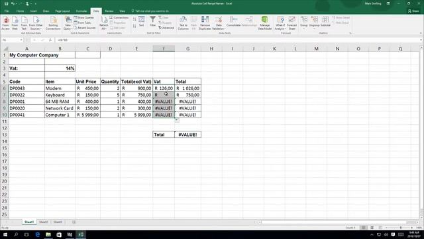Screen dimensions: 424x239
Task: Click the Name Box showing F6
Action: tap(10, 40)
